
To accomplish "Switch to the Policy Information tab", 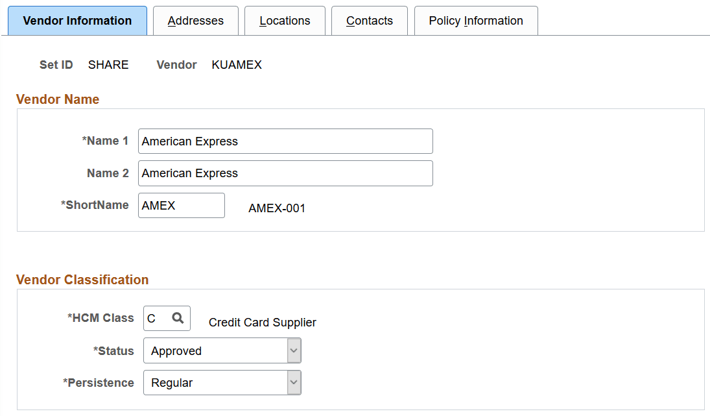I will coord(475,20).
